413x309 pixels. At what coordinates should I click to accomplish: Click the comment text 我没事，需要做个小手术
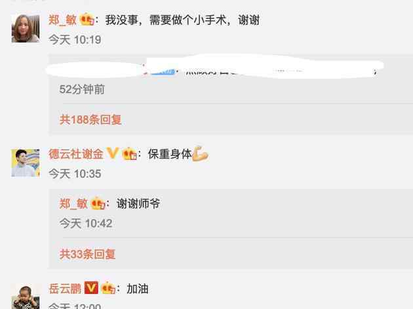(x=166, y=20)
